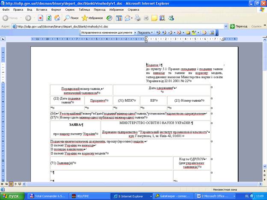Open the Таблица menu
267x200 pixels.
[x=84, y=10]
